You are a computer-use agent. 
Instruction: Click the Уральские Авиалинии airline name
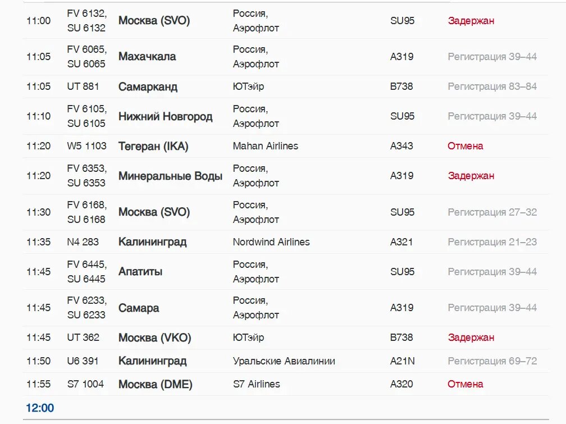[x=284, y=361]
